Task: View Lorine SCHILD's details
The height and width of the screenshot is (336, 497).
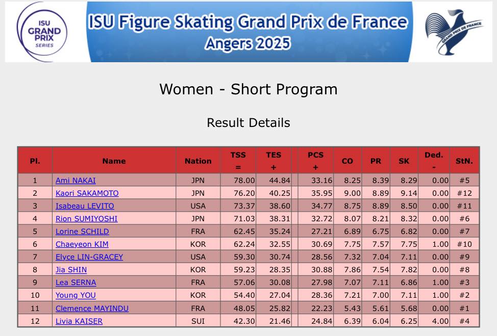Action: (x=82, y=231)
